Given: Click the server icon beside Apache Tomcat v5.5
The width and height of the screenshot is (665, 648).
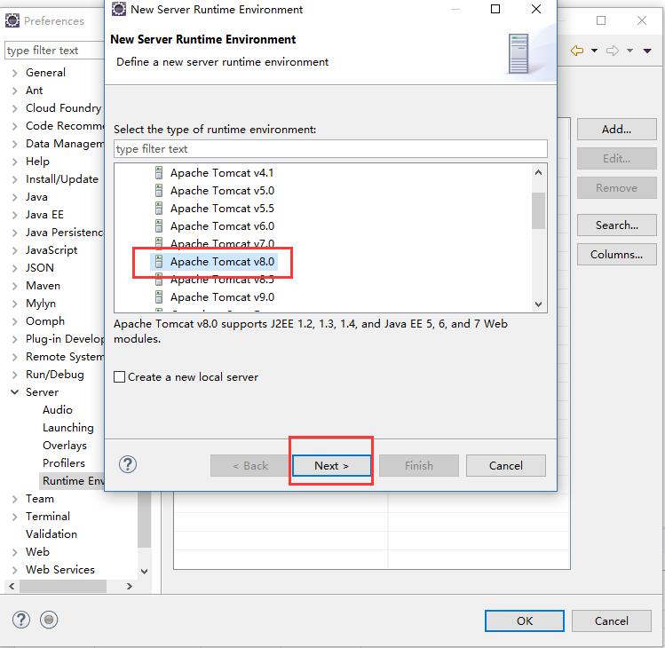Looking at the screenshot, I should coord(159,209).
